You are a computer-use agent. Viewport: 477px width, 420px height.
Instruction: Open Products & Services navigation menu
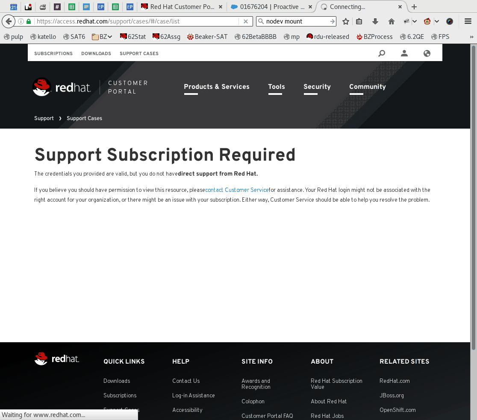216,87
